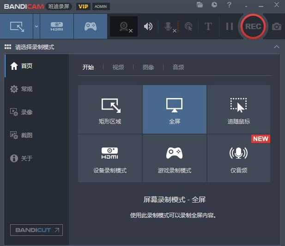
Task: Select the 追随鼠标 recording mode tile
Action: coord(238,110)
